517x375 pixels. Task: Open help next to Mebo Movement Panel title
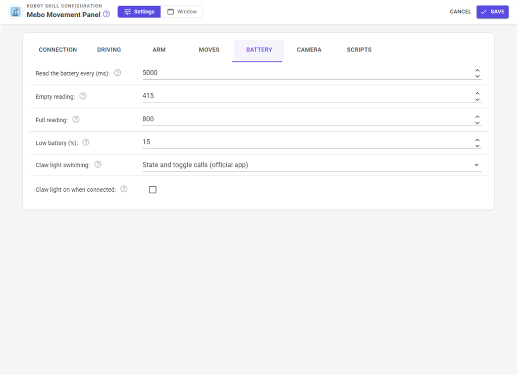pyautogui.click(x=106, y=14)
